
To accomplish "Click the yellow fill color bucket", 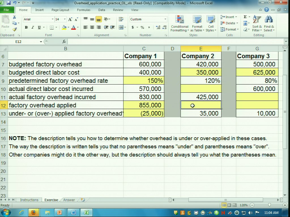I will (64, 27).
